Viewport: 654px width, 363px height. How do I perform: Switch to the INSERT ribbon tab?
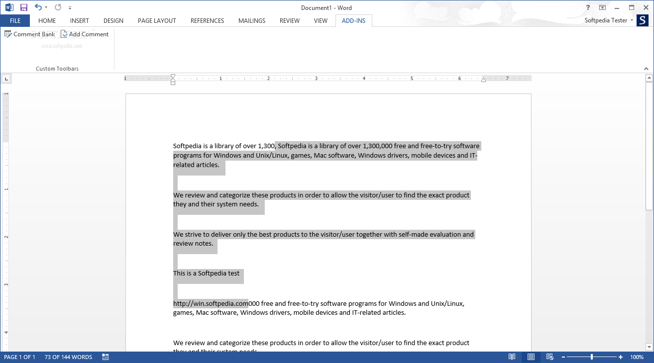80,20
